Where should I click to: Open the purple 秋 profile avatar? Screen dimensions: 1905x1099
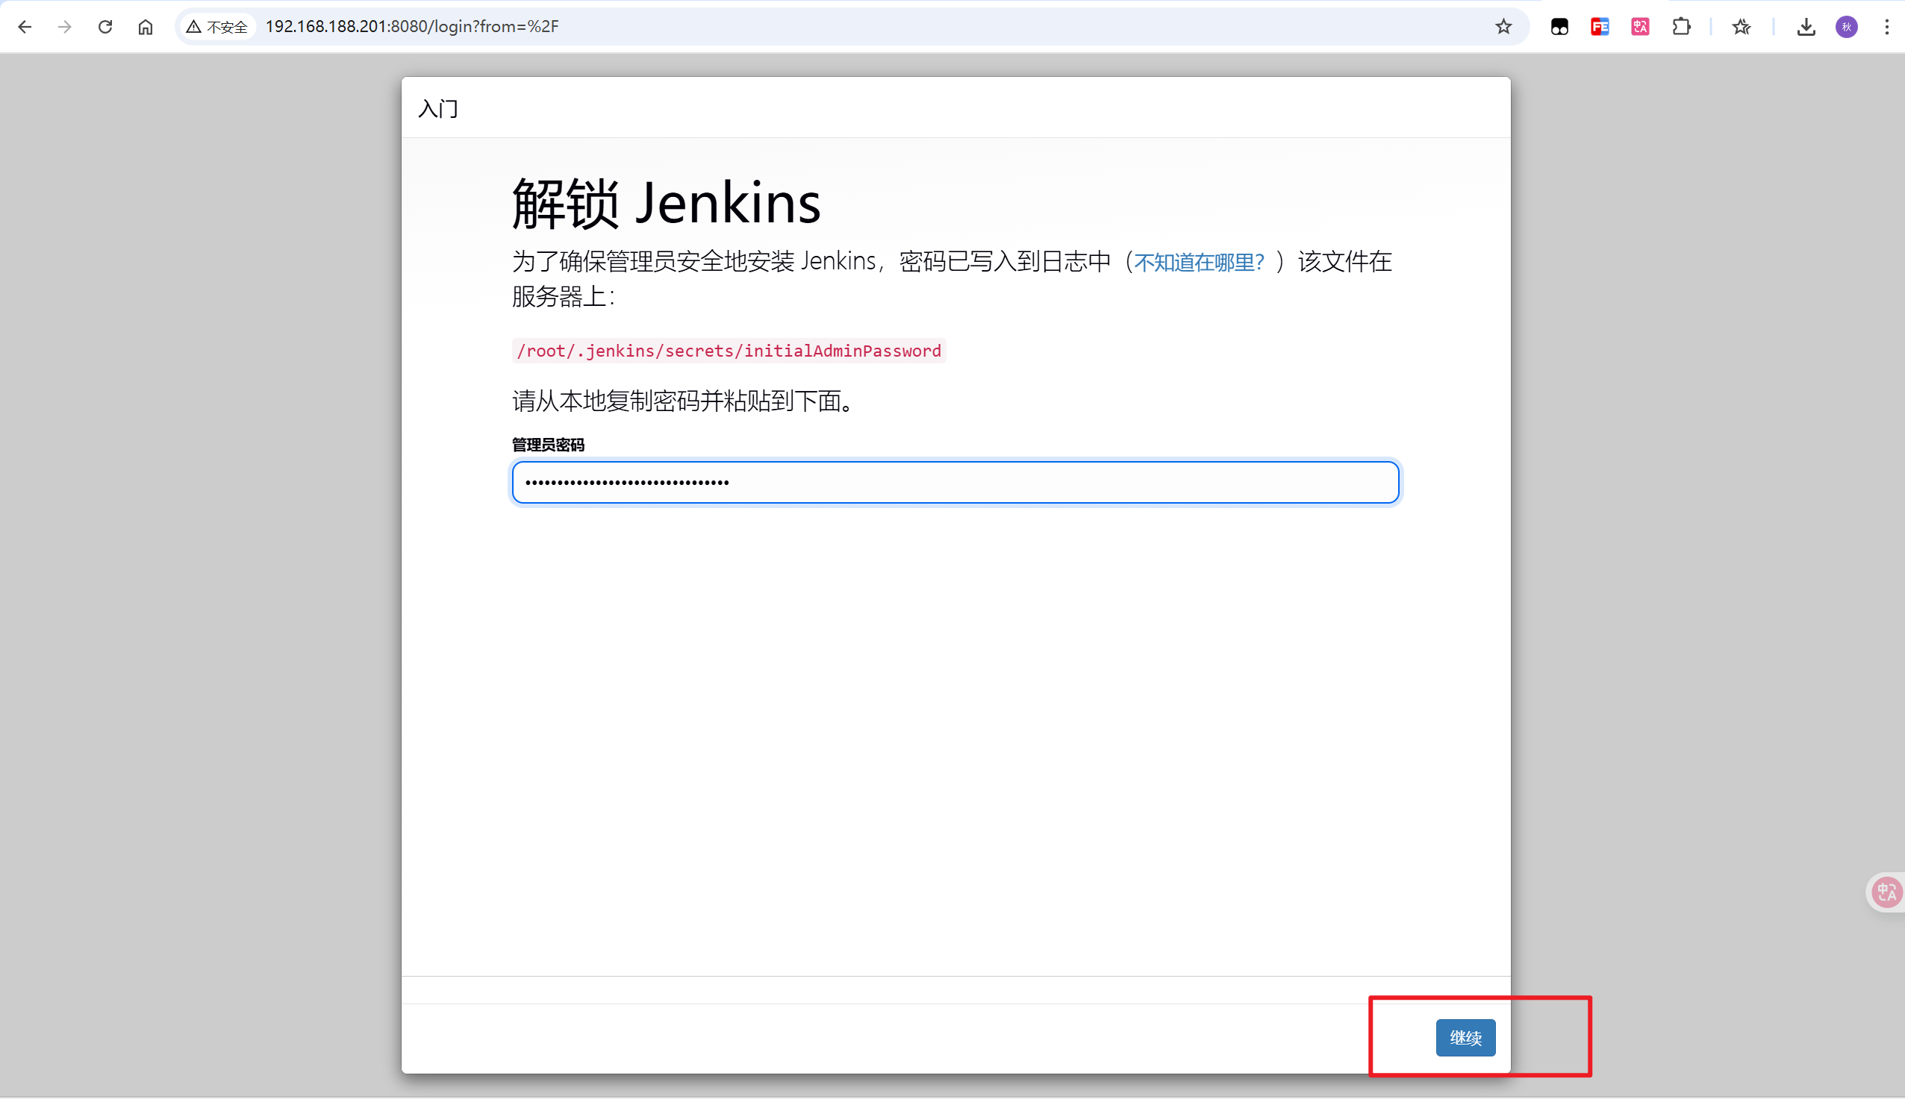[1847, 27]
